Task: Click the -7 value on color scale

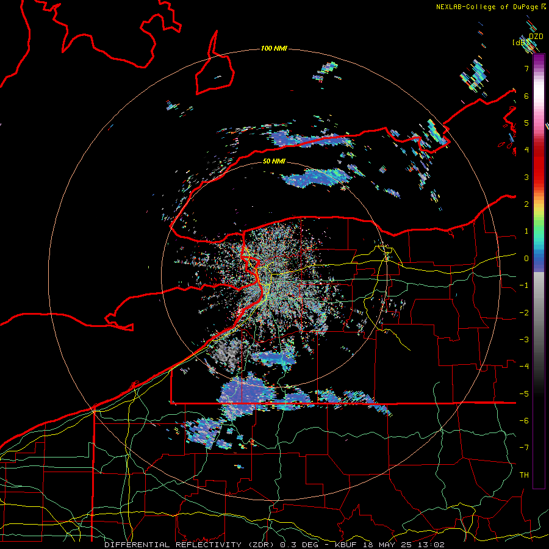Action: pos(524,448)
